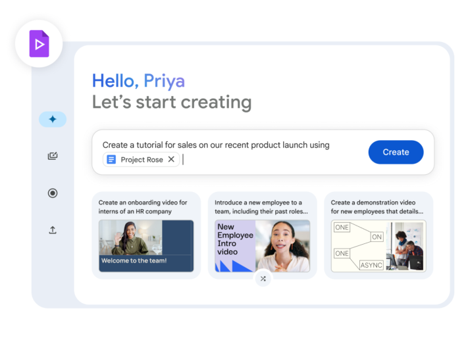The image size is (468, 342).
Task: Shuffle suggestions using the shuffle icon
Action: tap(263, 279)
